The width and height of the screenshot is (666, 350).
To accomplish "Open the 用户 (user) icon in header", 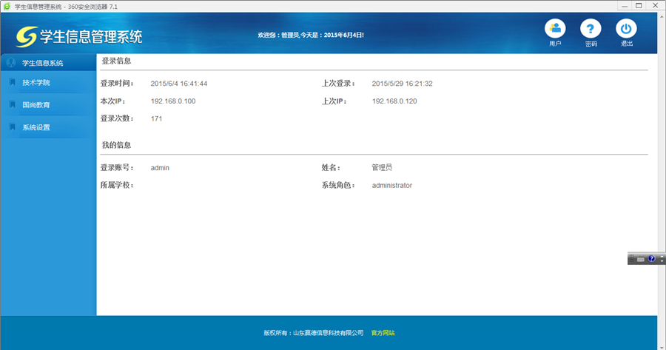I will 554,30.
